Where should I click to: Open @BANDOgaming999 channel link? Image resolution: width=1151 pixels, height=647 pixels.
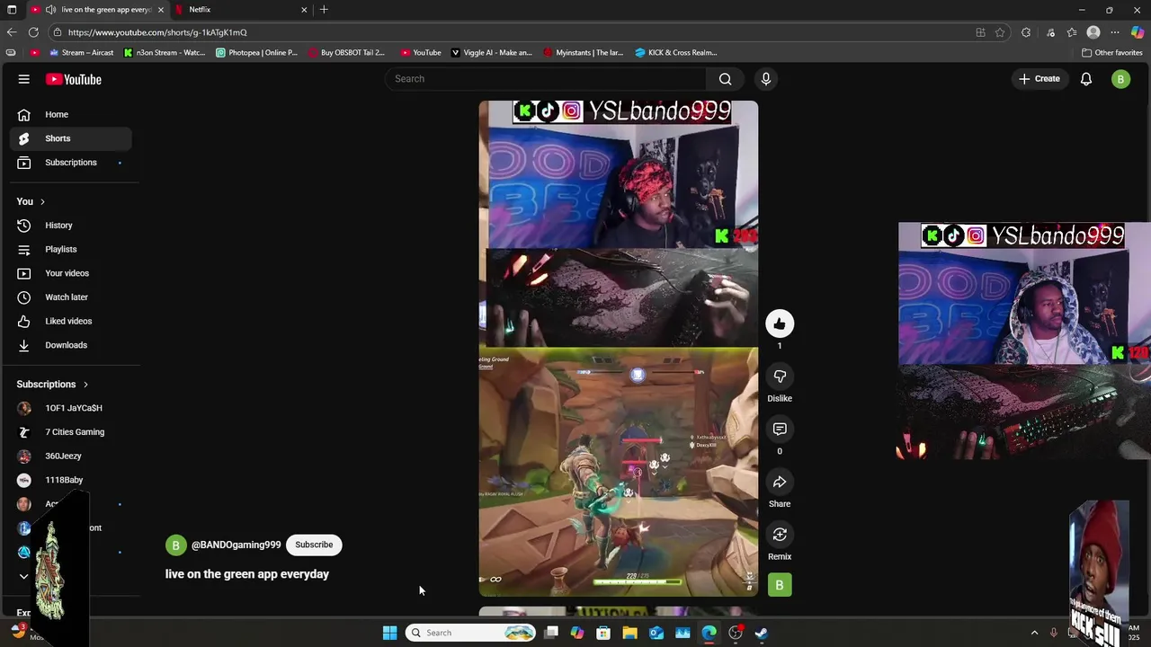[x=236, y=545]
